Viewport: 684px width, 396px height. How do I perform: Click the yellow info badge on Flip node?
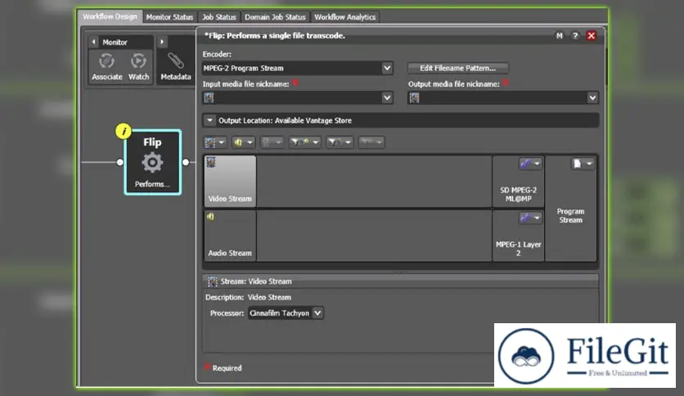pyautogui.click(x=124, y=131)
